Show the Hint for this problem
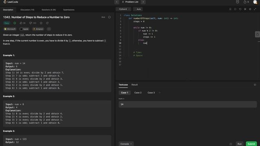 click(x=103, y=17)
